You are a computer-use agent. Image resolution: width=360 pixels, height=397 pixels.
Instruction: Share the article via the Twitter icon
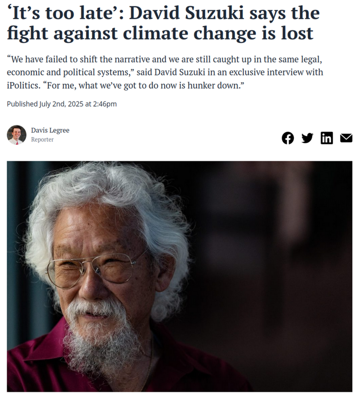click(x=307, y=138)
